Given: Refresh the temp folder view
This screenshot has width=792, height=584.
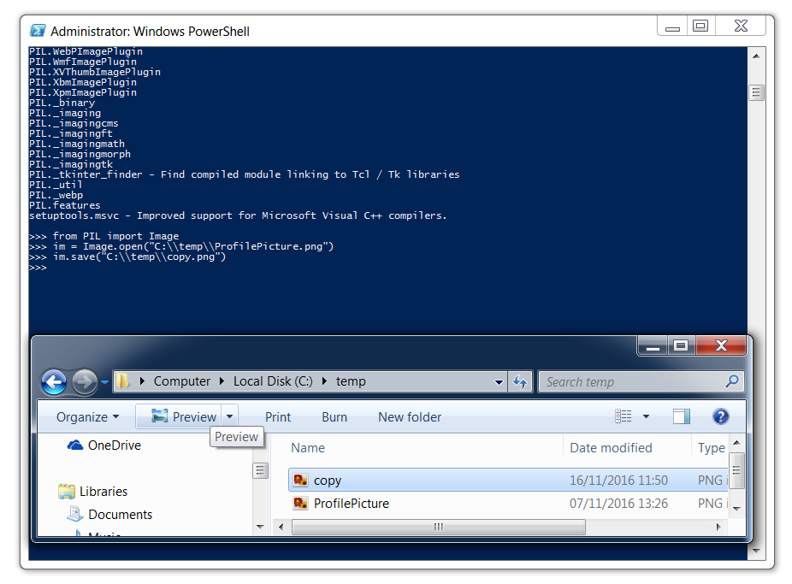Looking at the screenshot, I should [520, 381].
